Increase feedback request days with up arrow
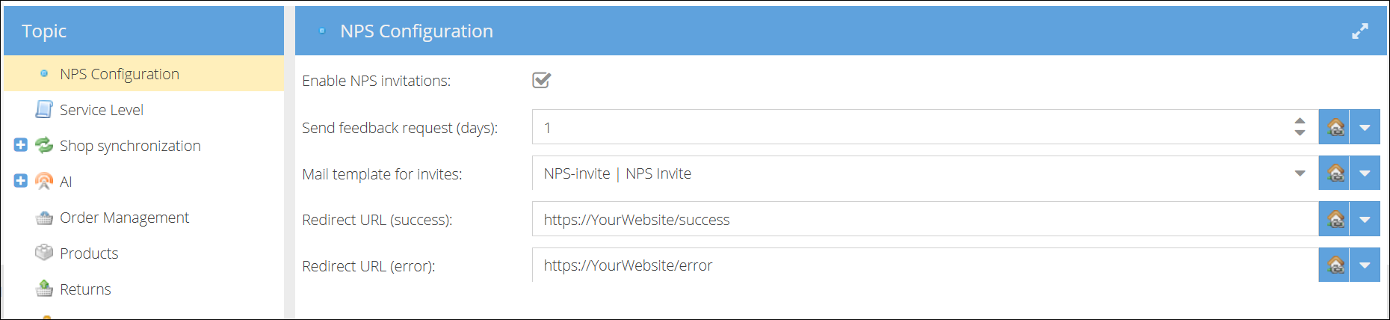The height and width of the screenshot is (320, 1390). (1300, 121)
